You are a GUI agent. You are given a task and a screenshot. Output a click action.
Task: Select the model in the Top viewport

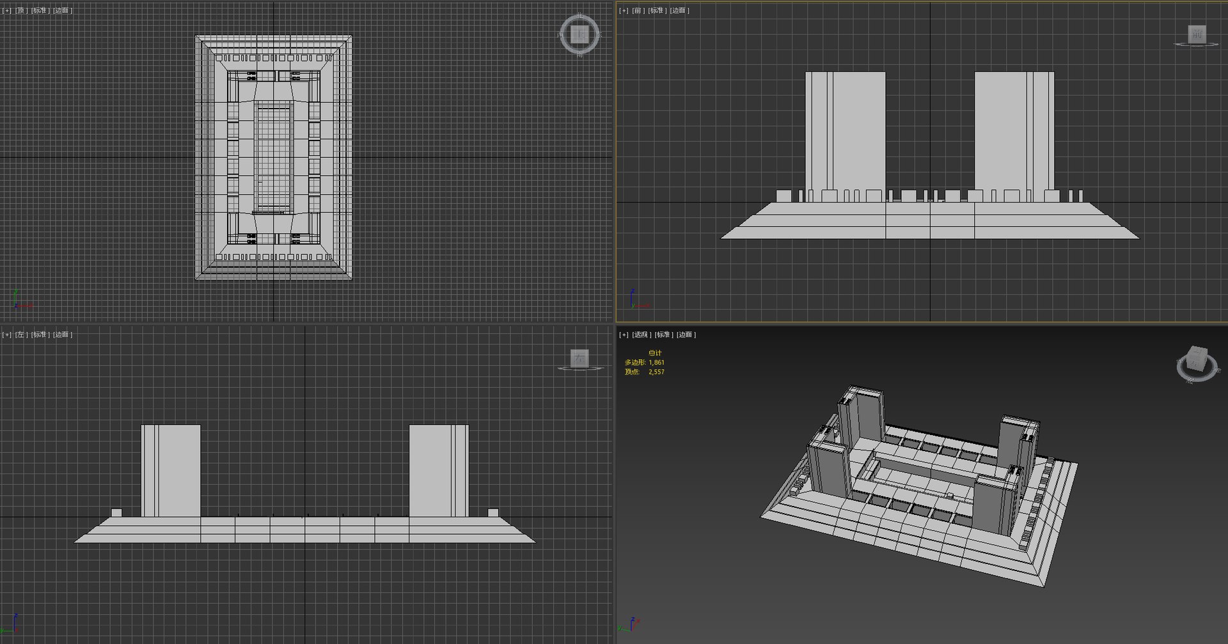tap(274, 157)
